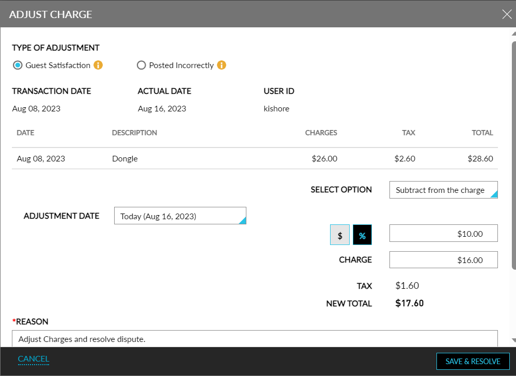The image size is (516, 376).
Task: Select the percentage adjustment mode
Action: tap(362, 235)
